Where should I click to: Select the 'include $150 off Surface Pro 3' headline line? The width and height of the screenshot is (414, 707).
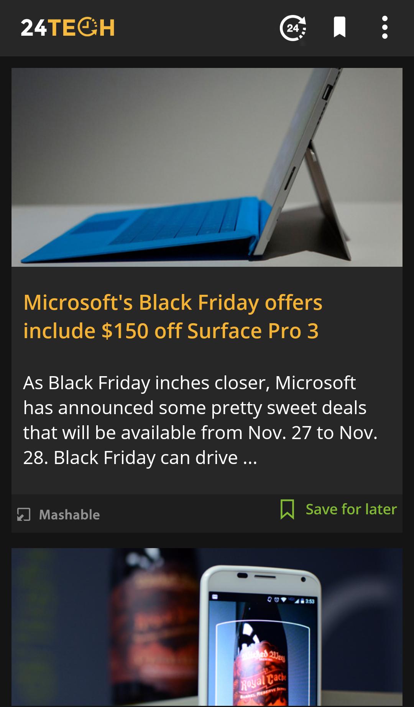pos(171,331)
